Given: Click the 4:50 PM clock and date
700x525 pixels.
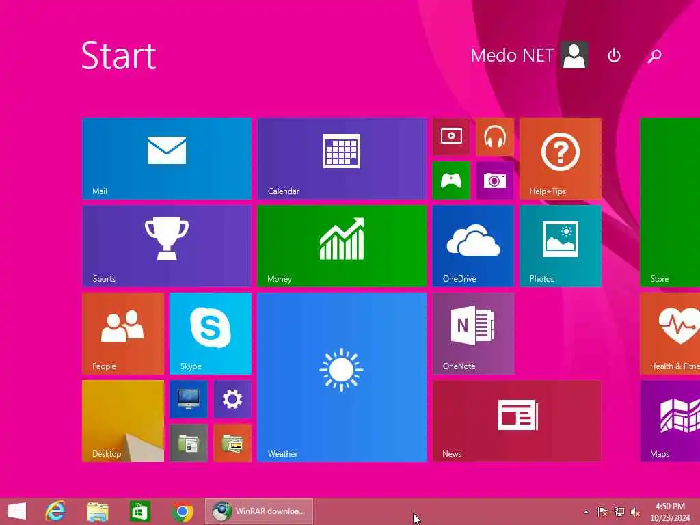Looking at the screenshot, I should point(670,512).
